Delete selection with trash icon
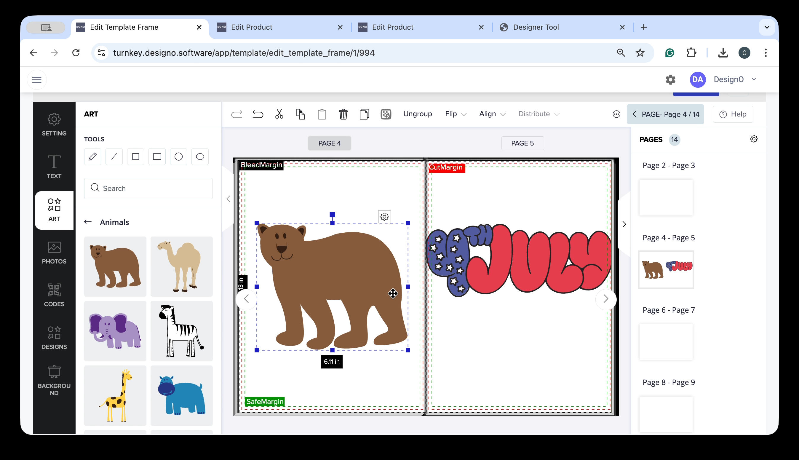 343,114
